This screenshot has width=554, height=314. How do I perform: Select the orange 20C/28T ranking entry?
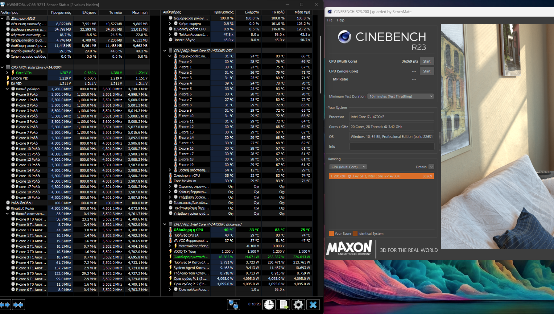tap(381, 176)
